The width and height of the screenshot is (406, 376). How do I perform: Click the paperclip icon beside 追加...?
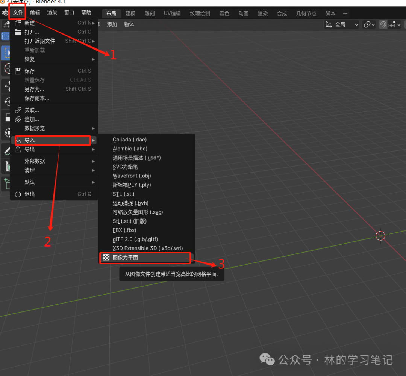click(18, 119)
